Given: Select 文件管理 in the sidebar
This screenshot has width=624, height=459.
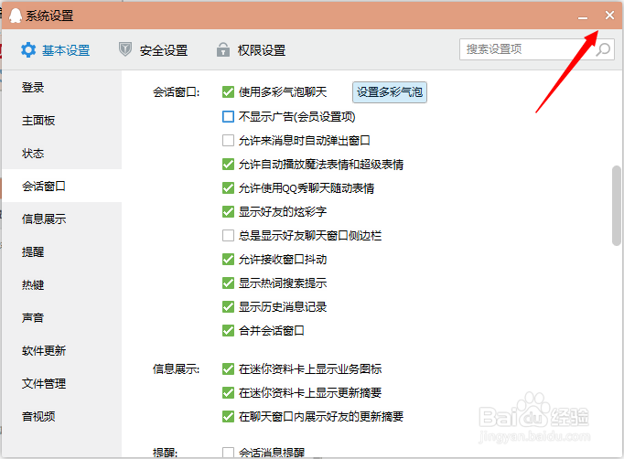Looking at the screenshot, I should pyautogui.click(x=61, y=383).
